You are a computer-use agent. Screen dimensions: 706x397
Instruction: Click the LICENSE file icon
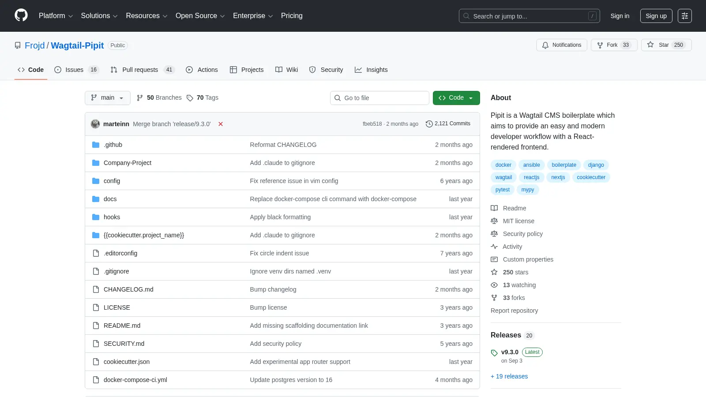point(96,307)
